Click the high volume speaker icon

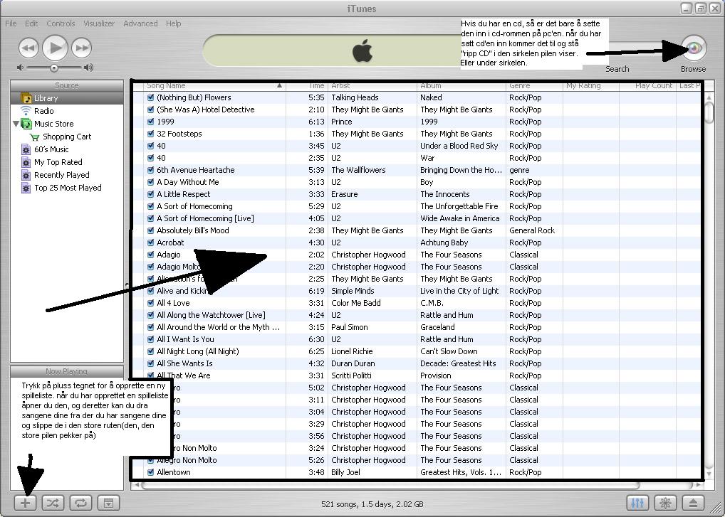[89, 68]
